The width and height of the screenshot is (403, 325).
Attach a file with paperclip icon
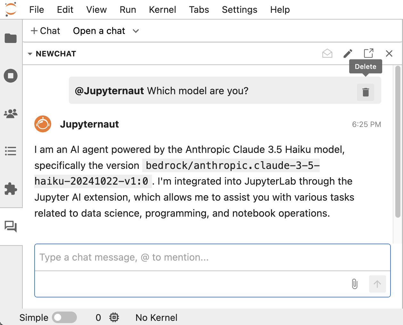[355, 284]
